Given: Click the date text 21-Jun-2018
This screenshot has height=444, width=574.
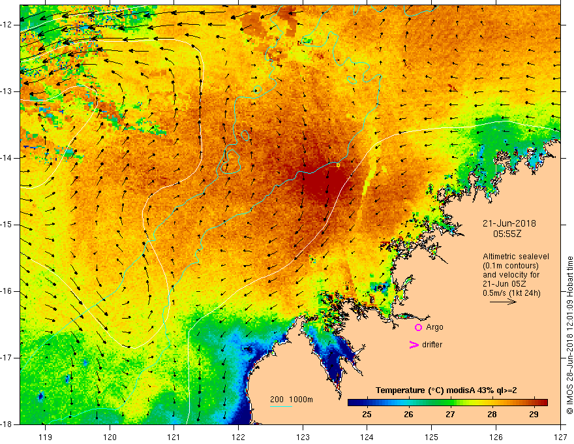Looking at the screenshot, I should click(x=509, y=223).
